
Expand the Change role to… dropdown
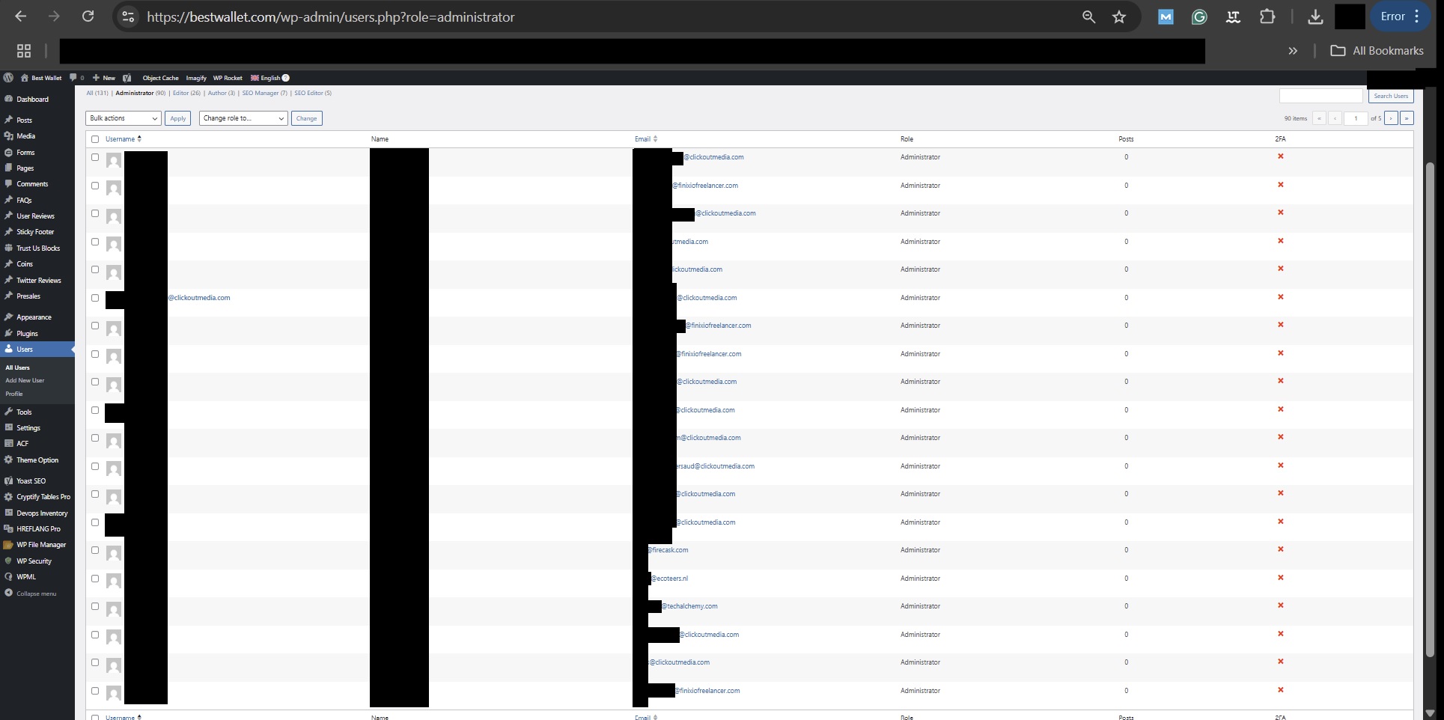[243, 118]
